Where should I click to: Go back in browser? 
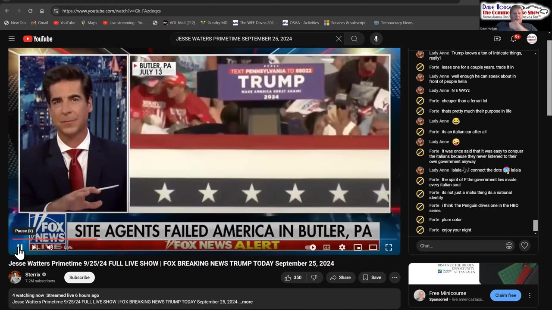click(x=7, y=11)
